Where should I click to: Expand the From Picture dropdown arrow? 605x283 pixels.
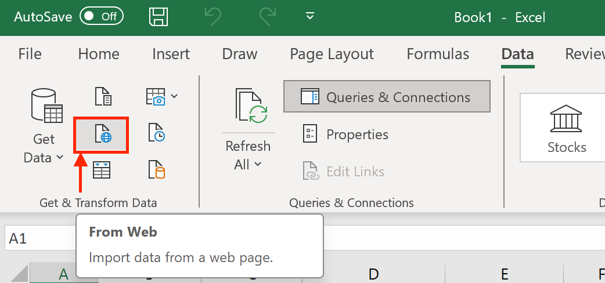tap(174, 96)
